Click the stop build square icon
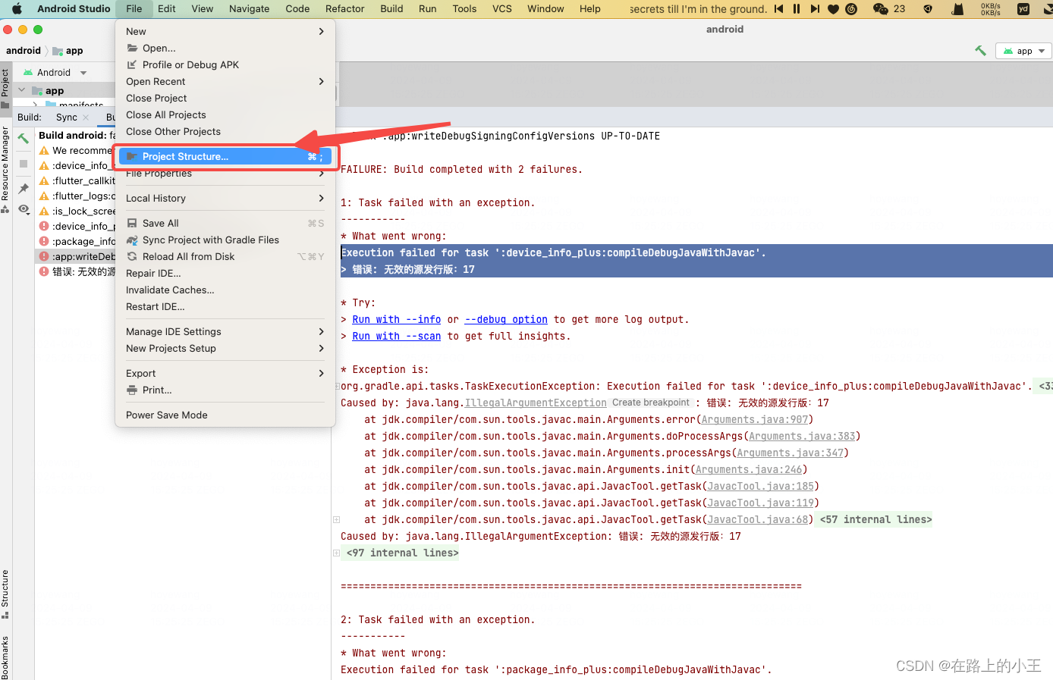 tap(24, 164)
